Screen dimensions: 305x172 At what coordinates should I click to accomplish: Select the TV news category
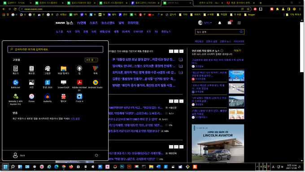(x=156, y=32)
